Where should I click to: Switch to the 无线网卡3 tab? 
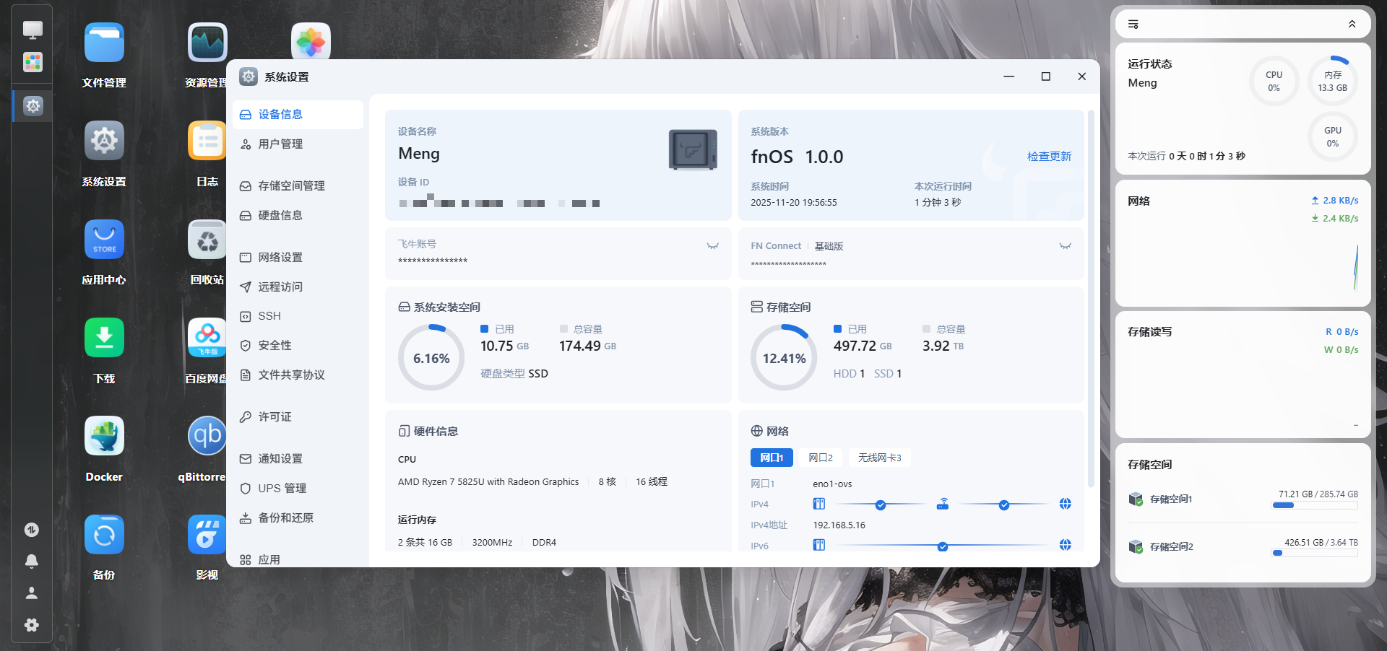pyautogui.click(x=879, y=458)
